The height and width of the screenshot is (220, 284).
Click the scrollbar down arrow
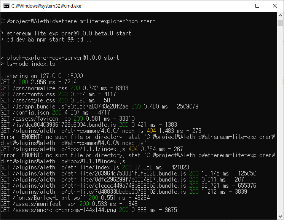280,217
